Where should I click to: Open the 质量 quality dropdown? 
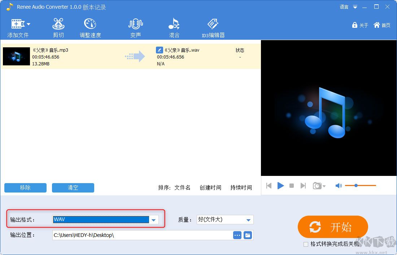tap(248, 219)
